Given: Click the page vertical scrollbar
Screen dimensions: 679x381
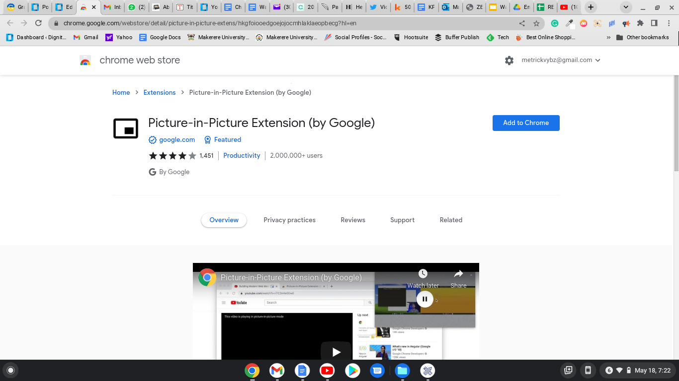Looking at the screenshot, I should point(676,124).
